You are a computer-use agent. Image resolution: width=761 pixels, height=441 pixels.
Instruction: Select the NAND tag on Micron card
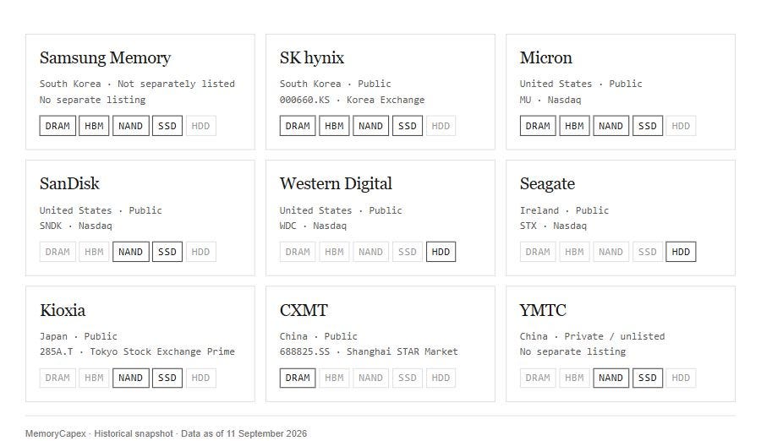click(x=610, y=126)
